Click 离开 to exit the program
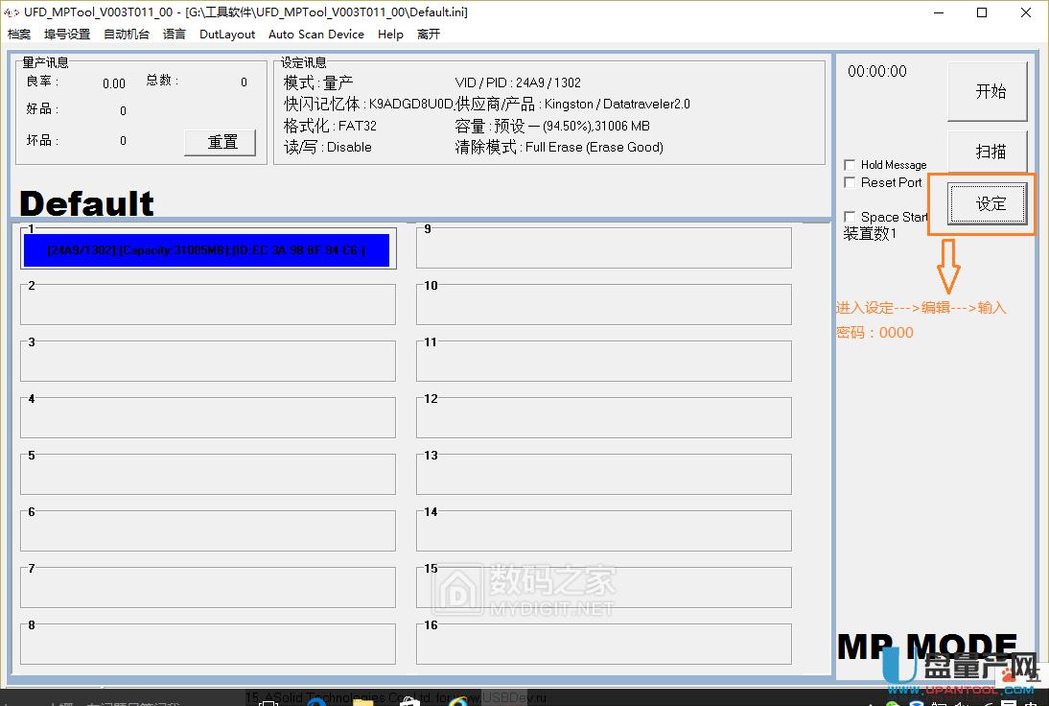The height and width of the screenshot is (706, 1049). point(428,34)
